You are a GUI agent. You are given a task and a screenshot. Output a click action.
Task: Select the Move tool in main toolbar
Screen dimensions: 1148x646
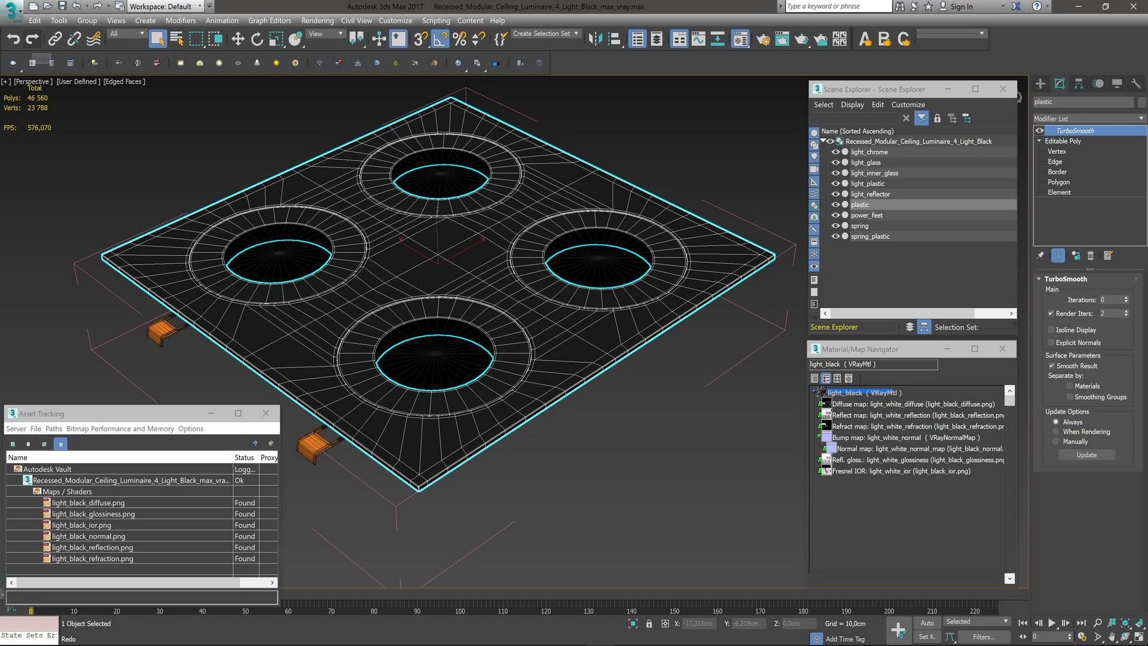coord(238,39)
